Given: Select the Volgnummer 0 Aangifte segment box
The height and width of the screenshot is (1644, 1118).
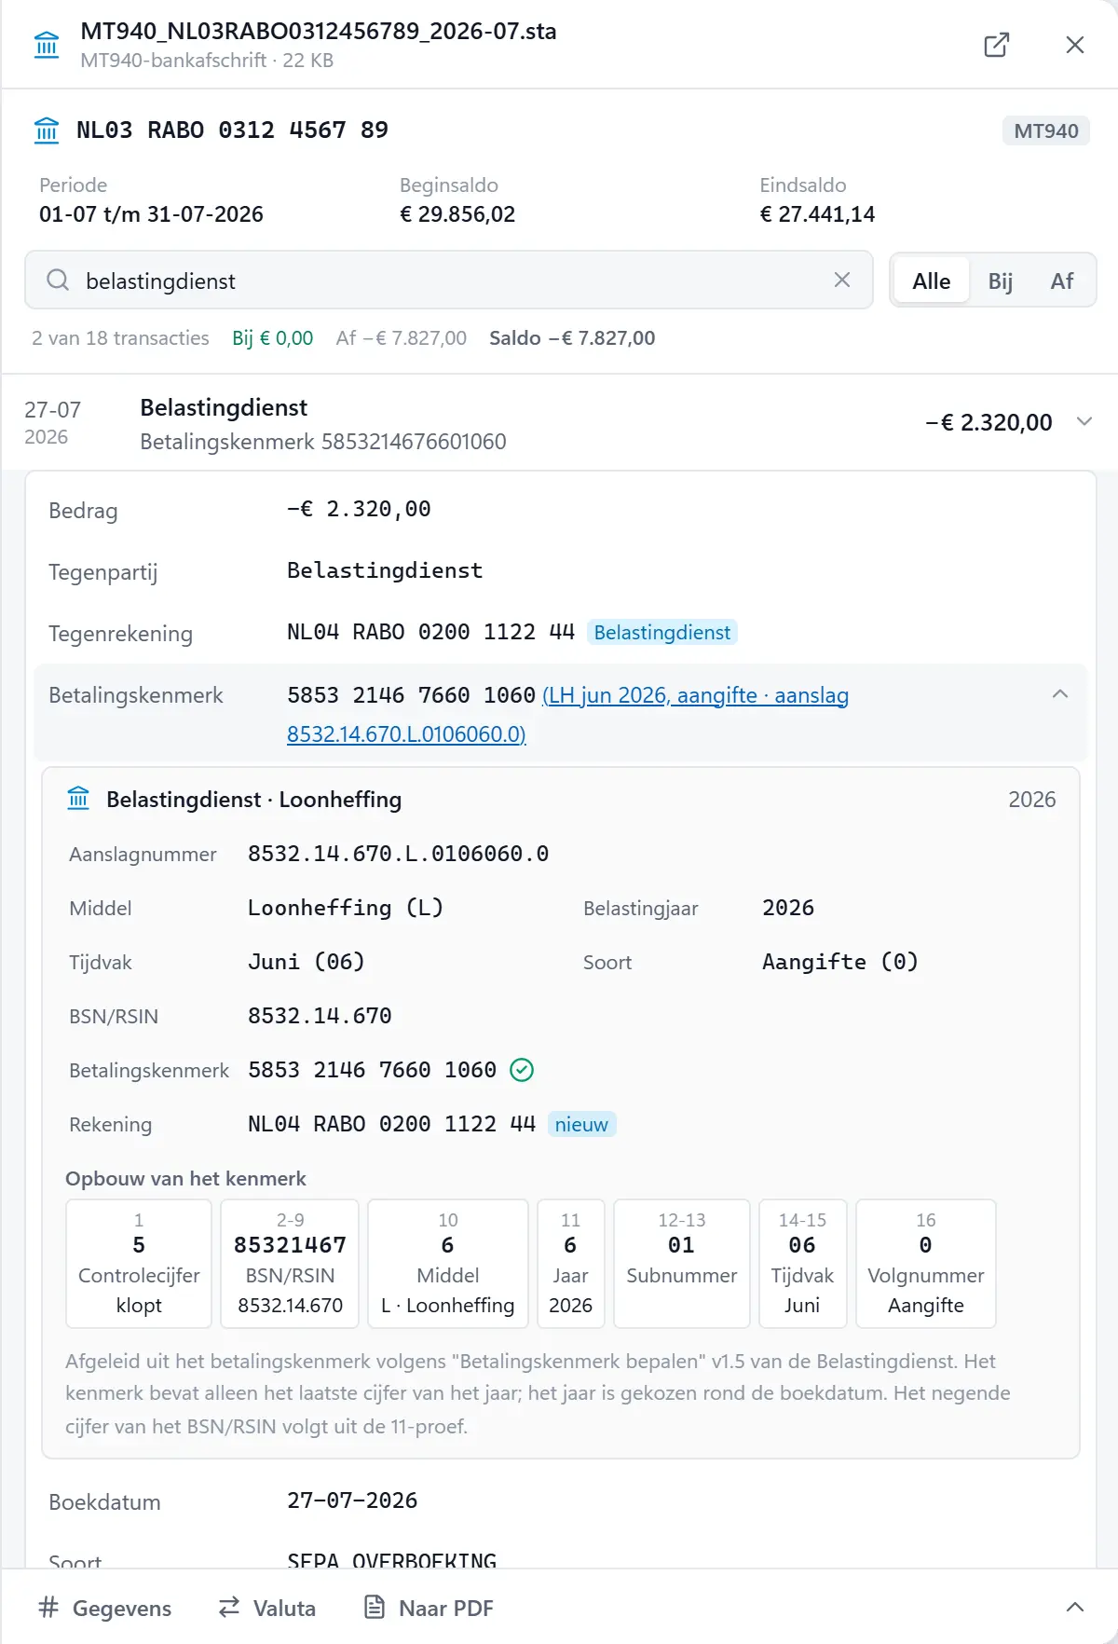Looking at the screenshot, I should [926, 1263].
